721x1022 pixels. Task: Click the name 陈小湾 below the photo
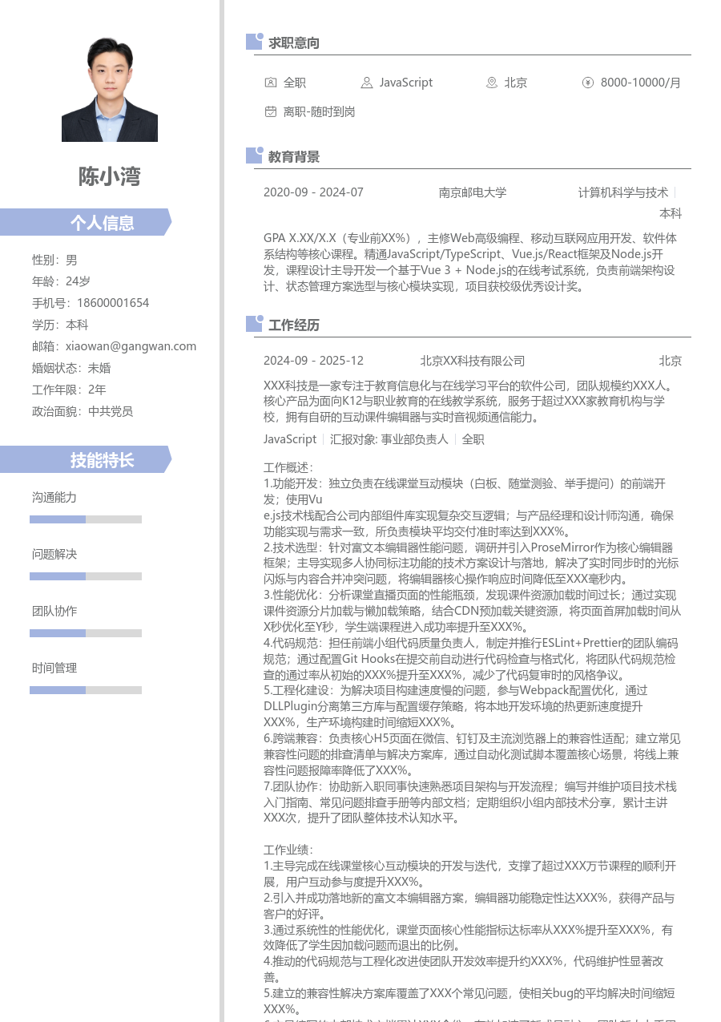[x=110, y=176]
